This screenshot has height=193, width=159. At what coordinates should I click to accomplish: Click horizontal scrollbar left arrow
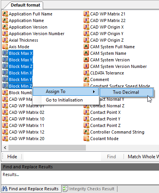tap(5, 147)
